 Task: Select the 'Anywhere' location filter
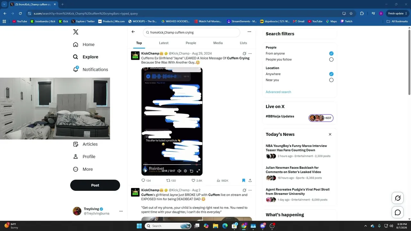click(x=331, y=74)
